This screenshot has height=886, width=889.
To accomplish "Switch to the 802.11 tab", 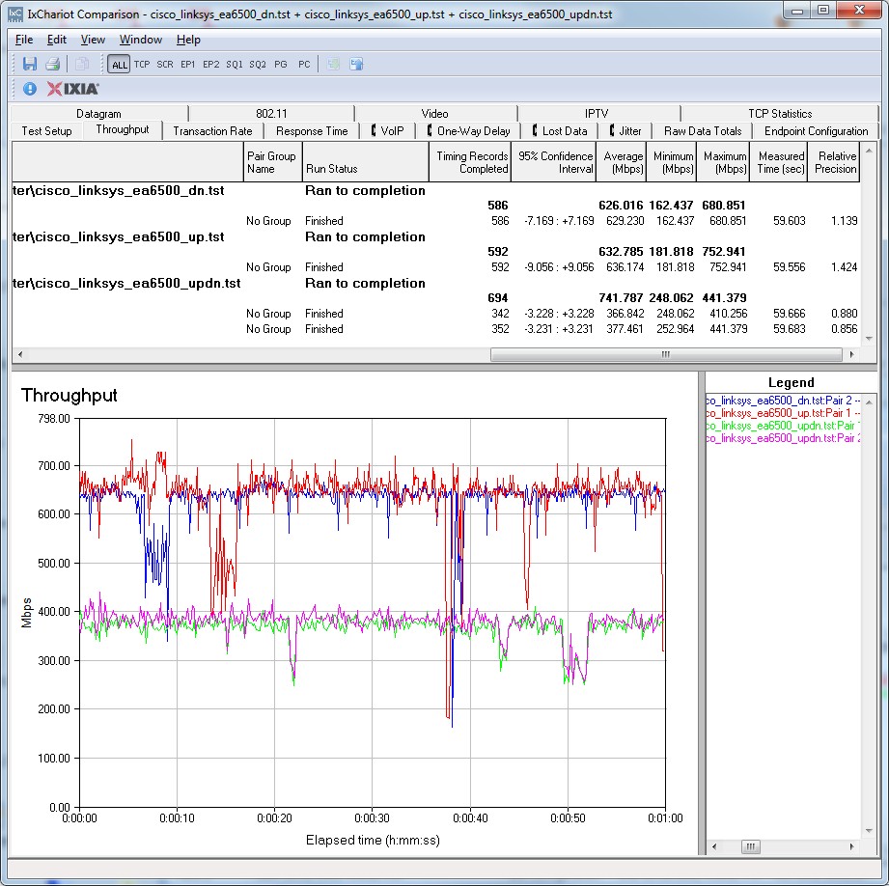I will point(271,113).
